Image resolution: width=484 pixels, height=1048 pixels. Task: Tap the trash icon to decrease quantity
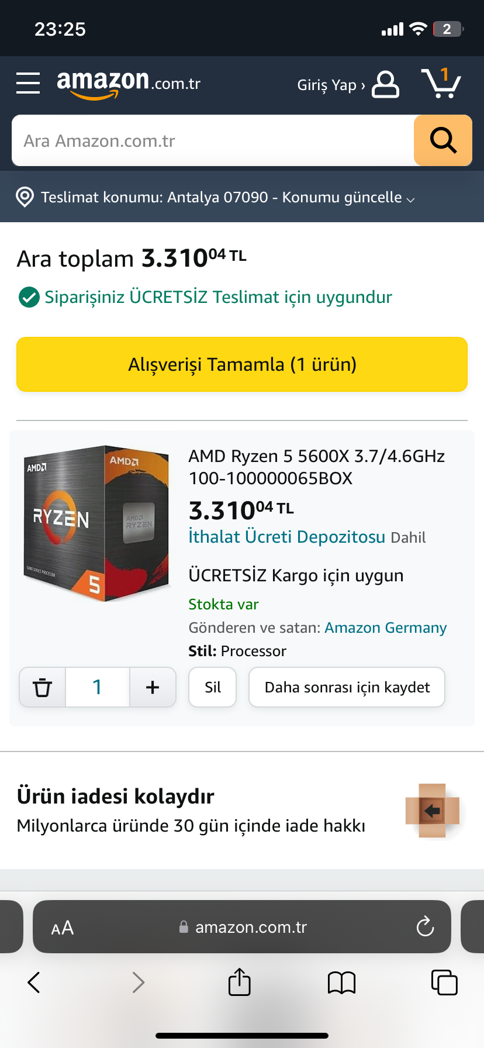(x=42, y=687)
